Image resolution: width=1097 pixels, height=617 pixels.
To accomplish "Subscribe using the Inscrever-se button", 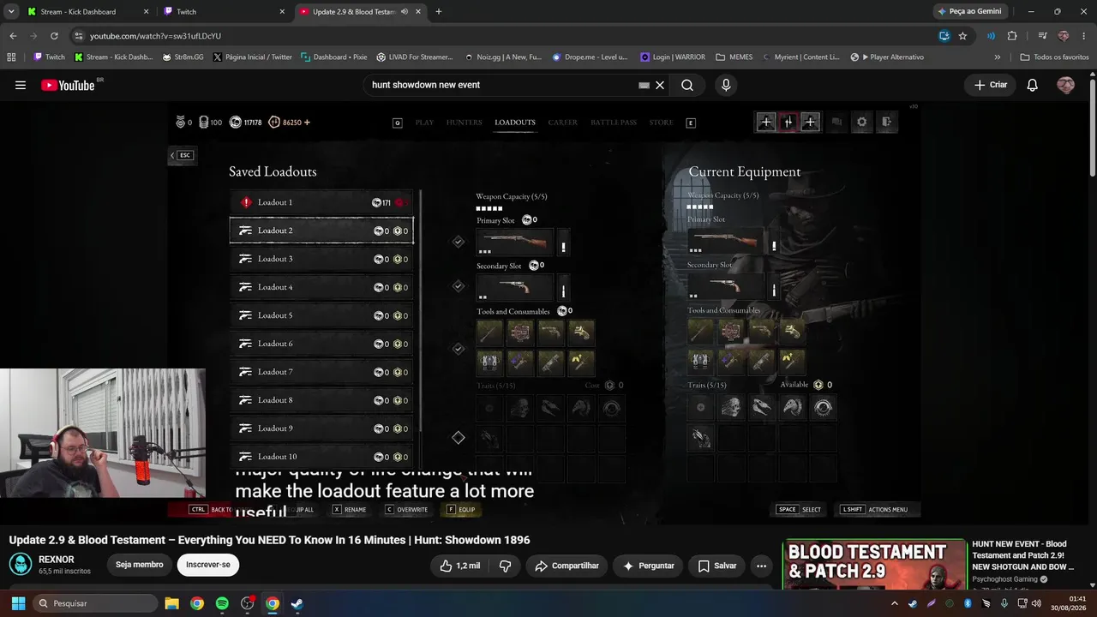I will 208,565.
